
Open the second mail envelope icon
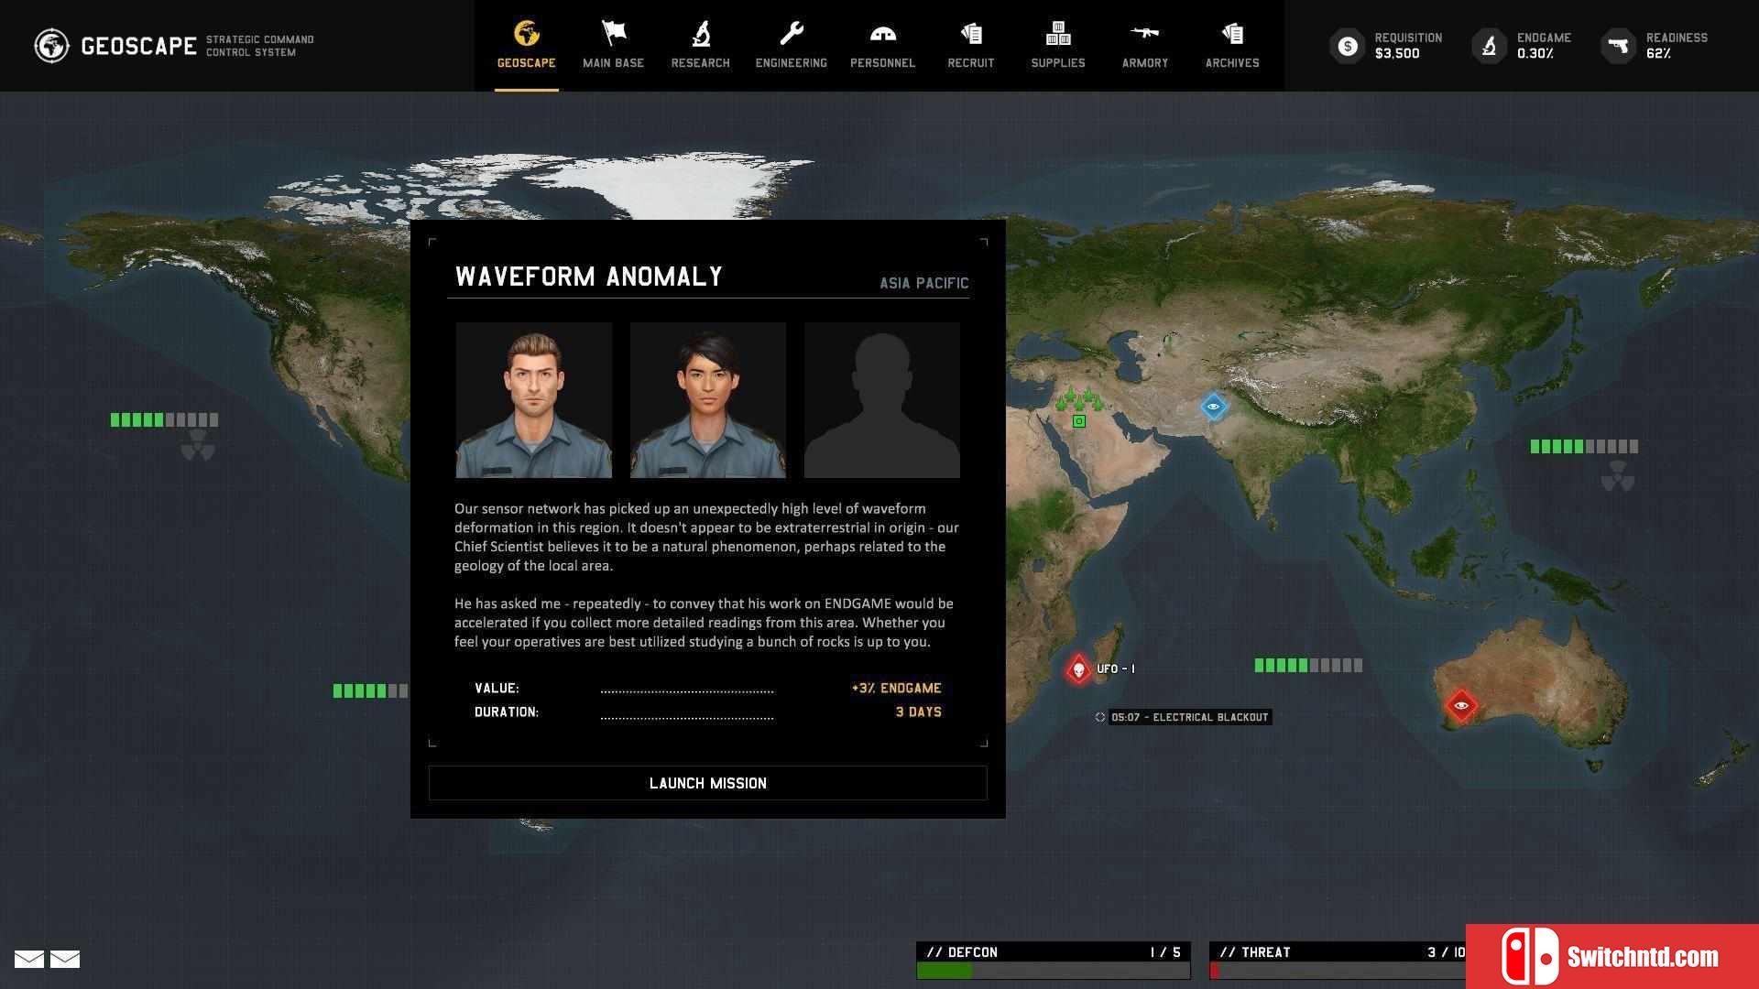click(x=65, y=959)
